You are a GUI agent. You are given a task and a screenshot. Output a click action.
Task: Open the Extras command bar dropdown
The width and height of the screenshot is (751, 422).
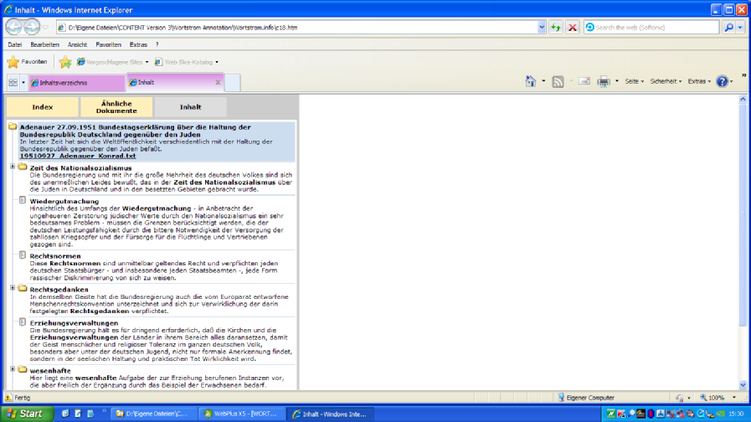[x=699, y=81]
